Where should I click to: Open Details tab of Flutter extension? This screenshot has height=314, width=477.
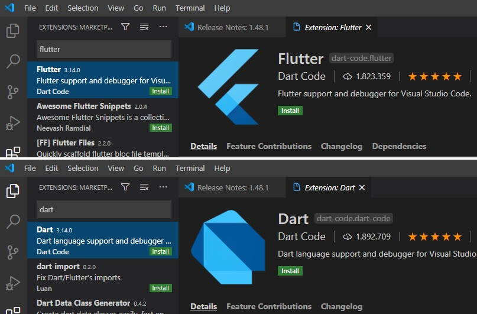coord(203,146)
